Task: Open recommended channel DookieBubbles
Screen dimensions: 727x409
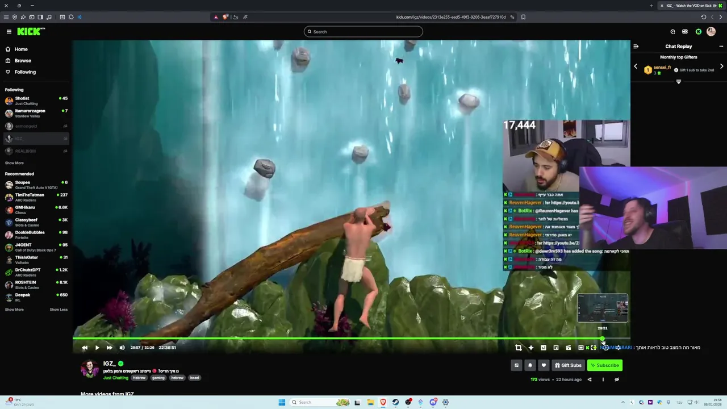Action: [x=36, y=235]
